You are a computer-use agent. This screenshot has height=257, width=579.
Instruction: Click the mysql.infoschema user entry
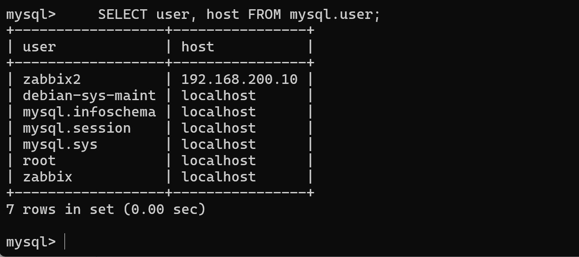(x=89, y=112)
